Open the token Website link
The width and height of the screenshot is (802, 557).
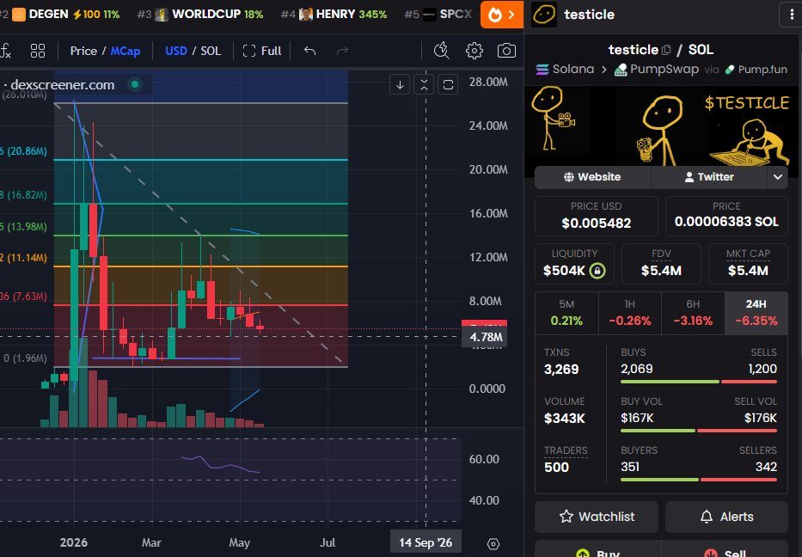pos(592,177)
